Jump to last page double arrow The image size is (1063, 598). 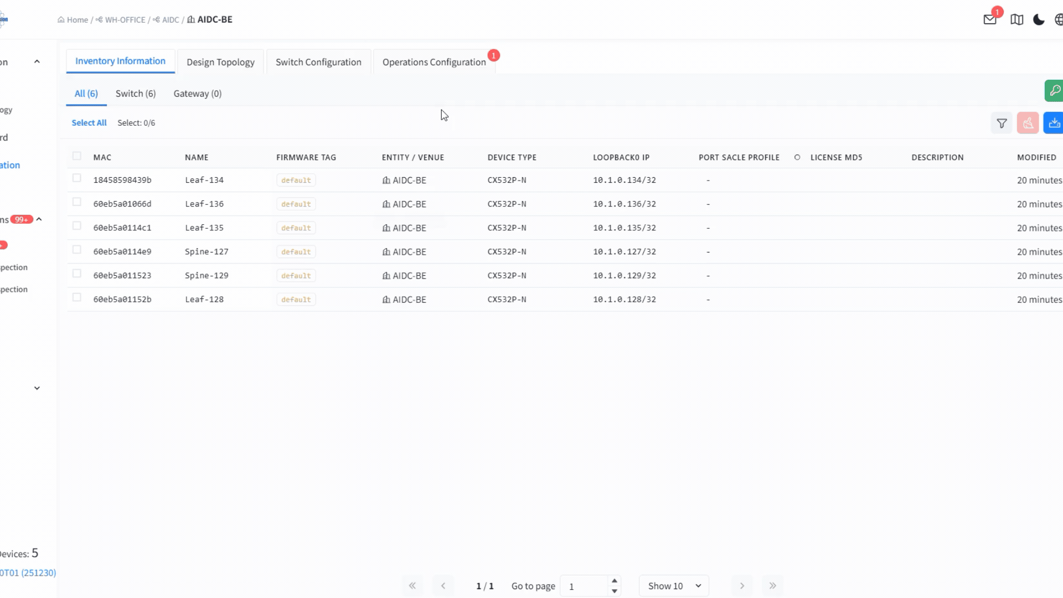(772, 586)
